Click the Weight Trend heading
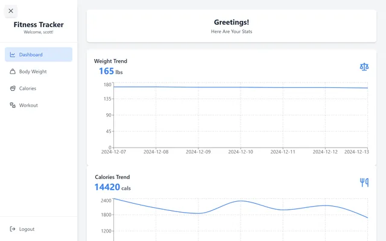 [110, 61]
